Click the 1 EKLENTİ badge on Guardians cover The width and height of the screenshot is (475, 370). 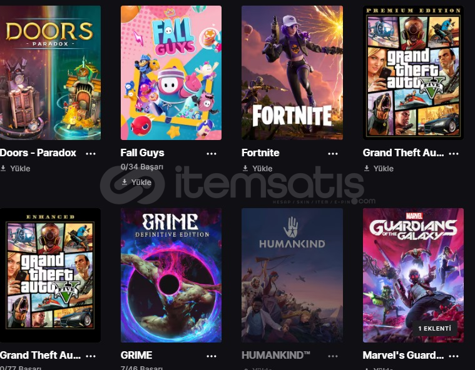coord(435,329)
